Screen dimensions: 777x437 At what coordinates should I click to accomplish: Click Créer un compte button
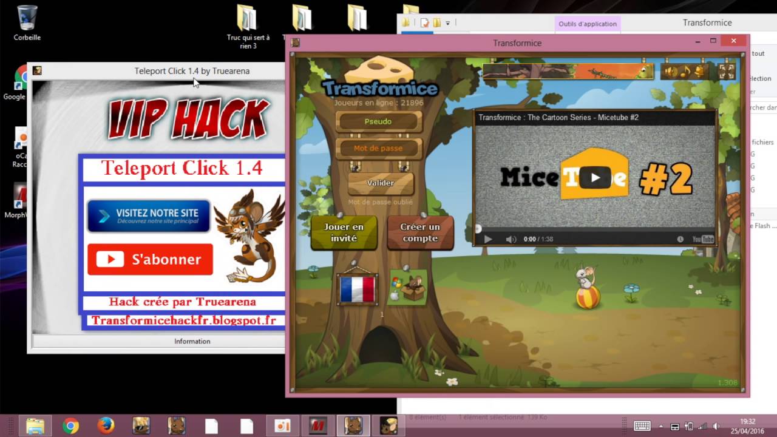[x=420, y=232]
